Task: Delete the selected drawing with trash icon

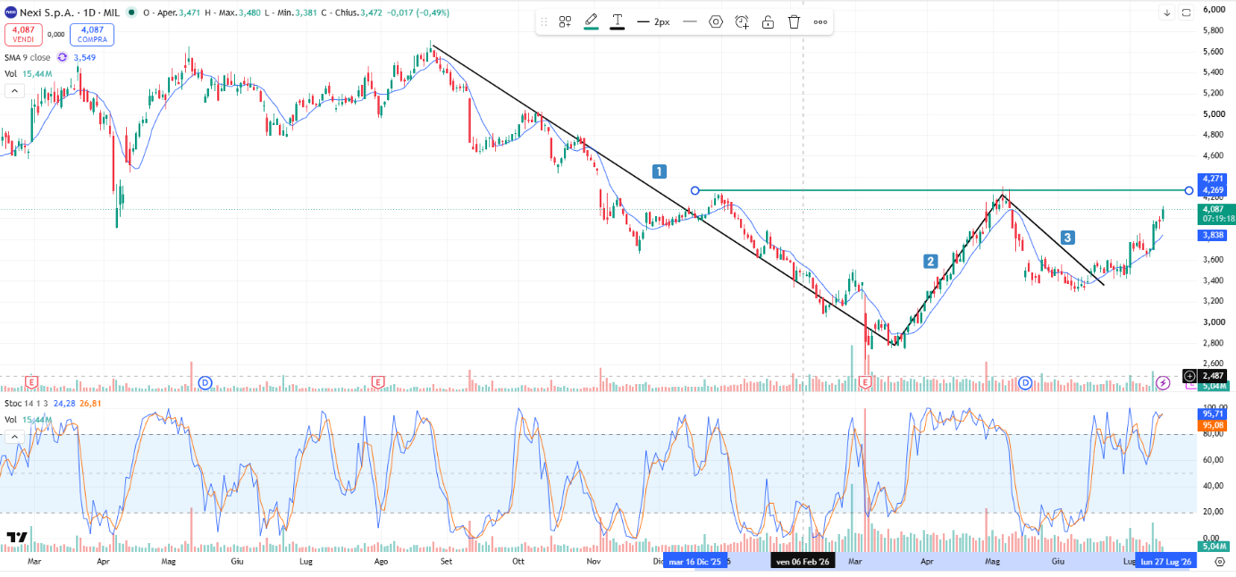Action: pyautogui.click(x=794, y=21)
